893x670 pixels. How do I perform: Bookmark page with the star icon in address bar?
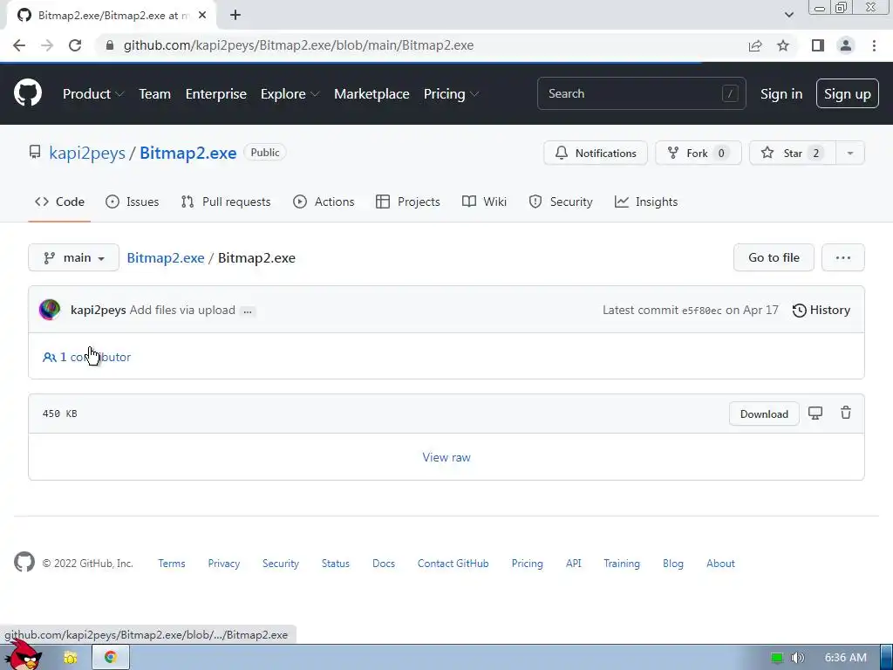coord(783,45)
